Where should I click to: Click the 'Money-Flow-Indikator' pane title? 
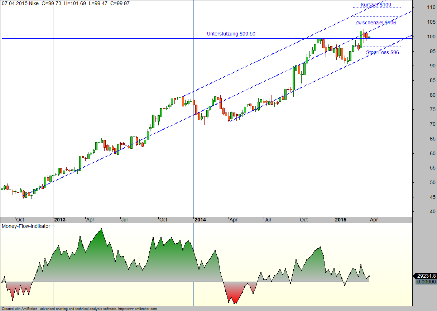click(26, 226)
